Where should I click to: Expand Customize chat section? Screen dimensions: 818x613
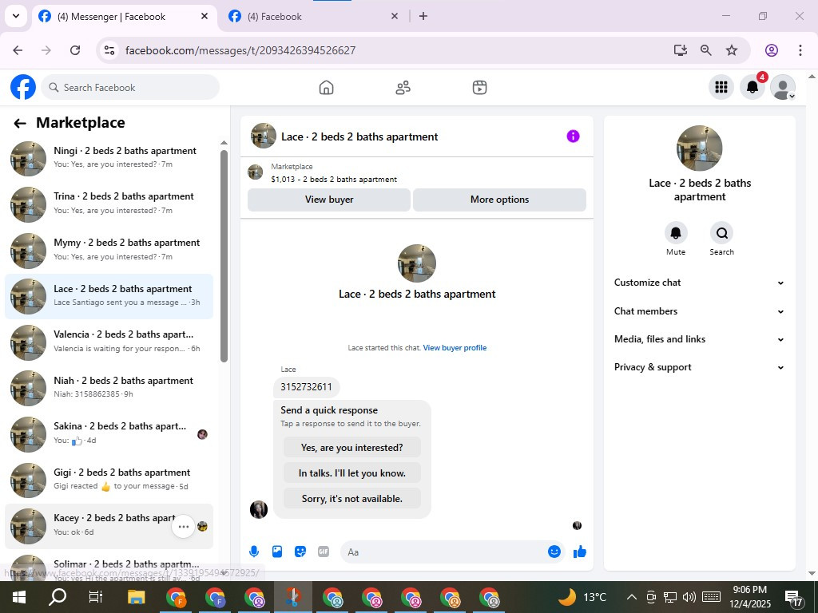(699, 283)
